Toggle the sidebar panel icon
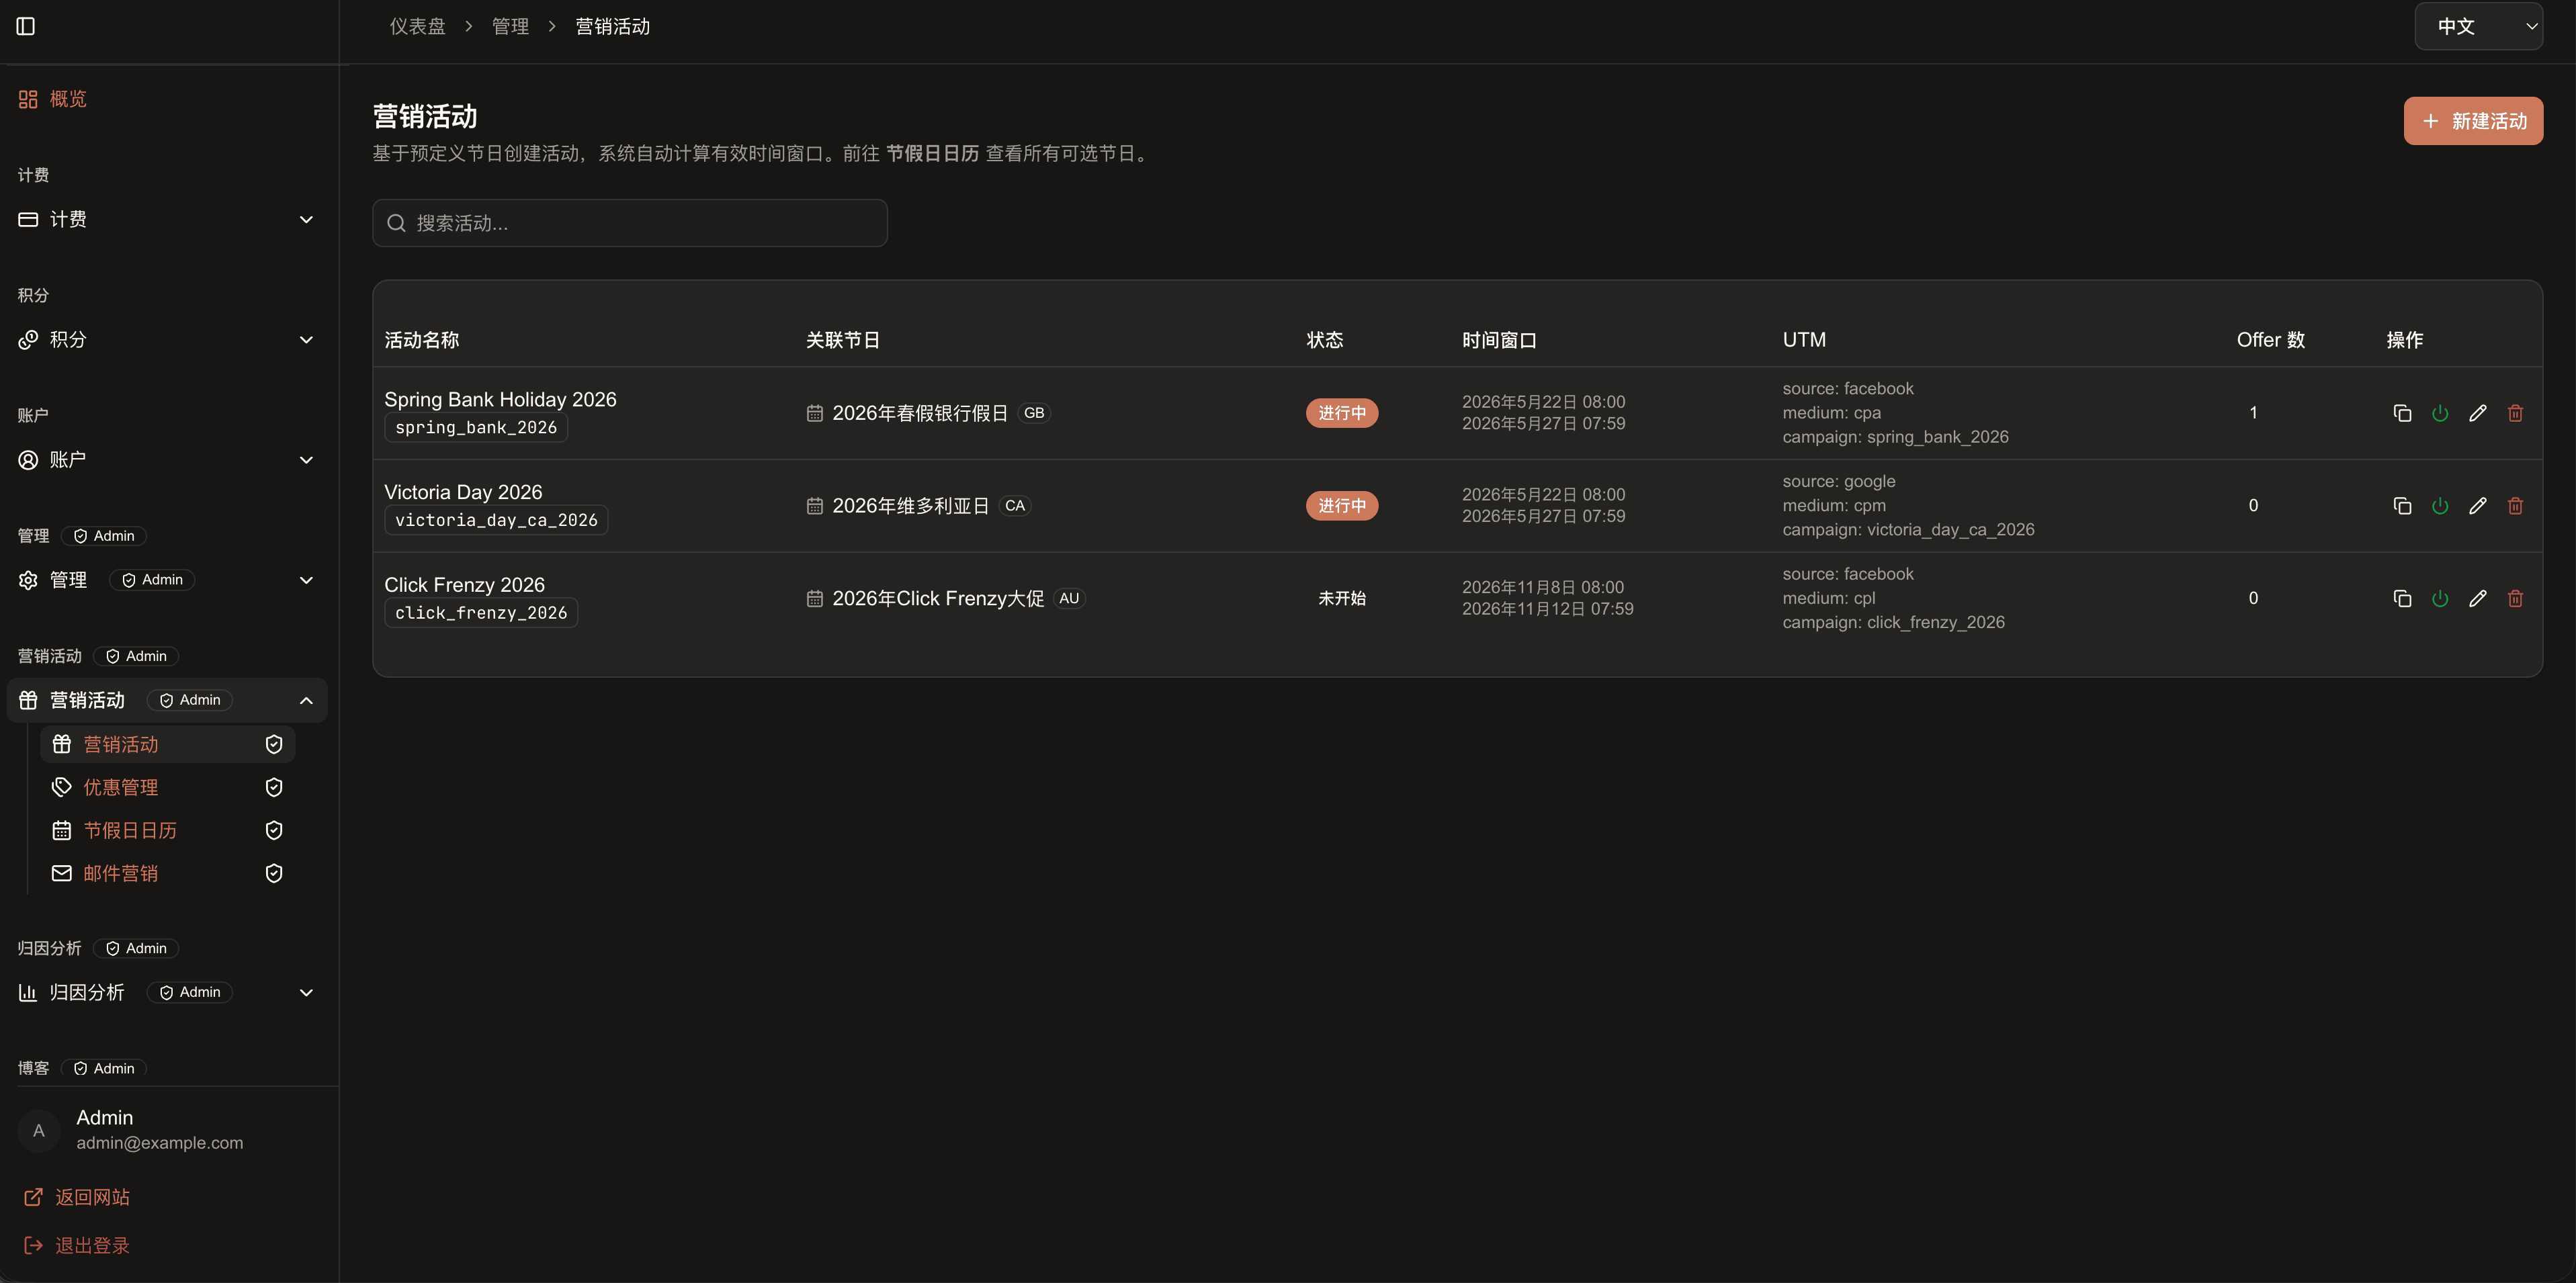This screenshot has width=2576, height=1283. [x=26, y=26]
